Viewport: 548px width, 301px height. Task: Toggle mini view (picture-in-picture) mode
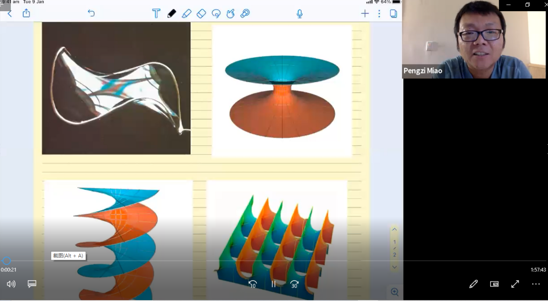[494, 284]
